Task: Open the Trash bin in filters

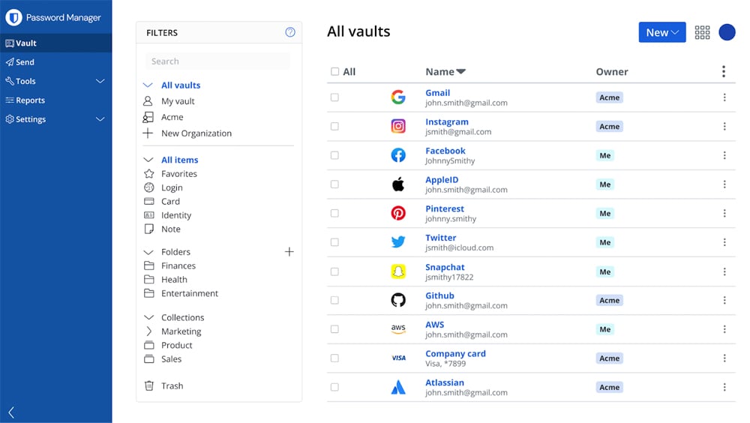Action: point(172,385)
